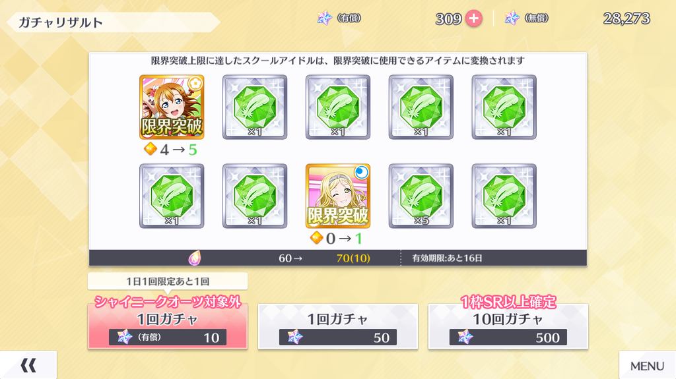Open the MENU button
Viewport: 676px width, 379px height.
click(647, 365)
